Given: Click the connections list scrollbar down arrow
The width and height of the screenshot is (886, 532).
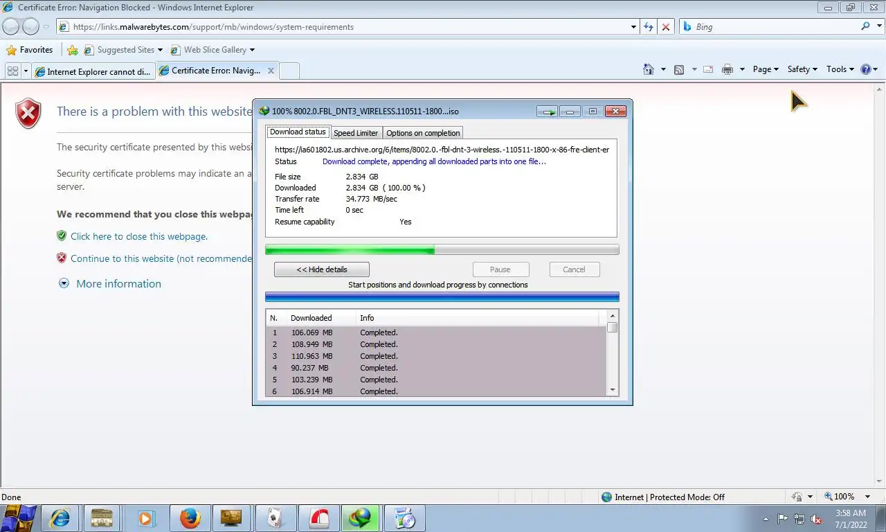Looking at the screenshot, I should 613,391.
